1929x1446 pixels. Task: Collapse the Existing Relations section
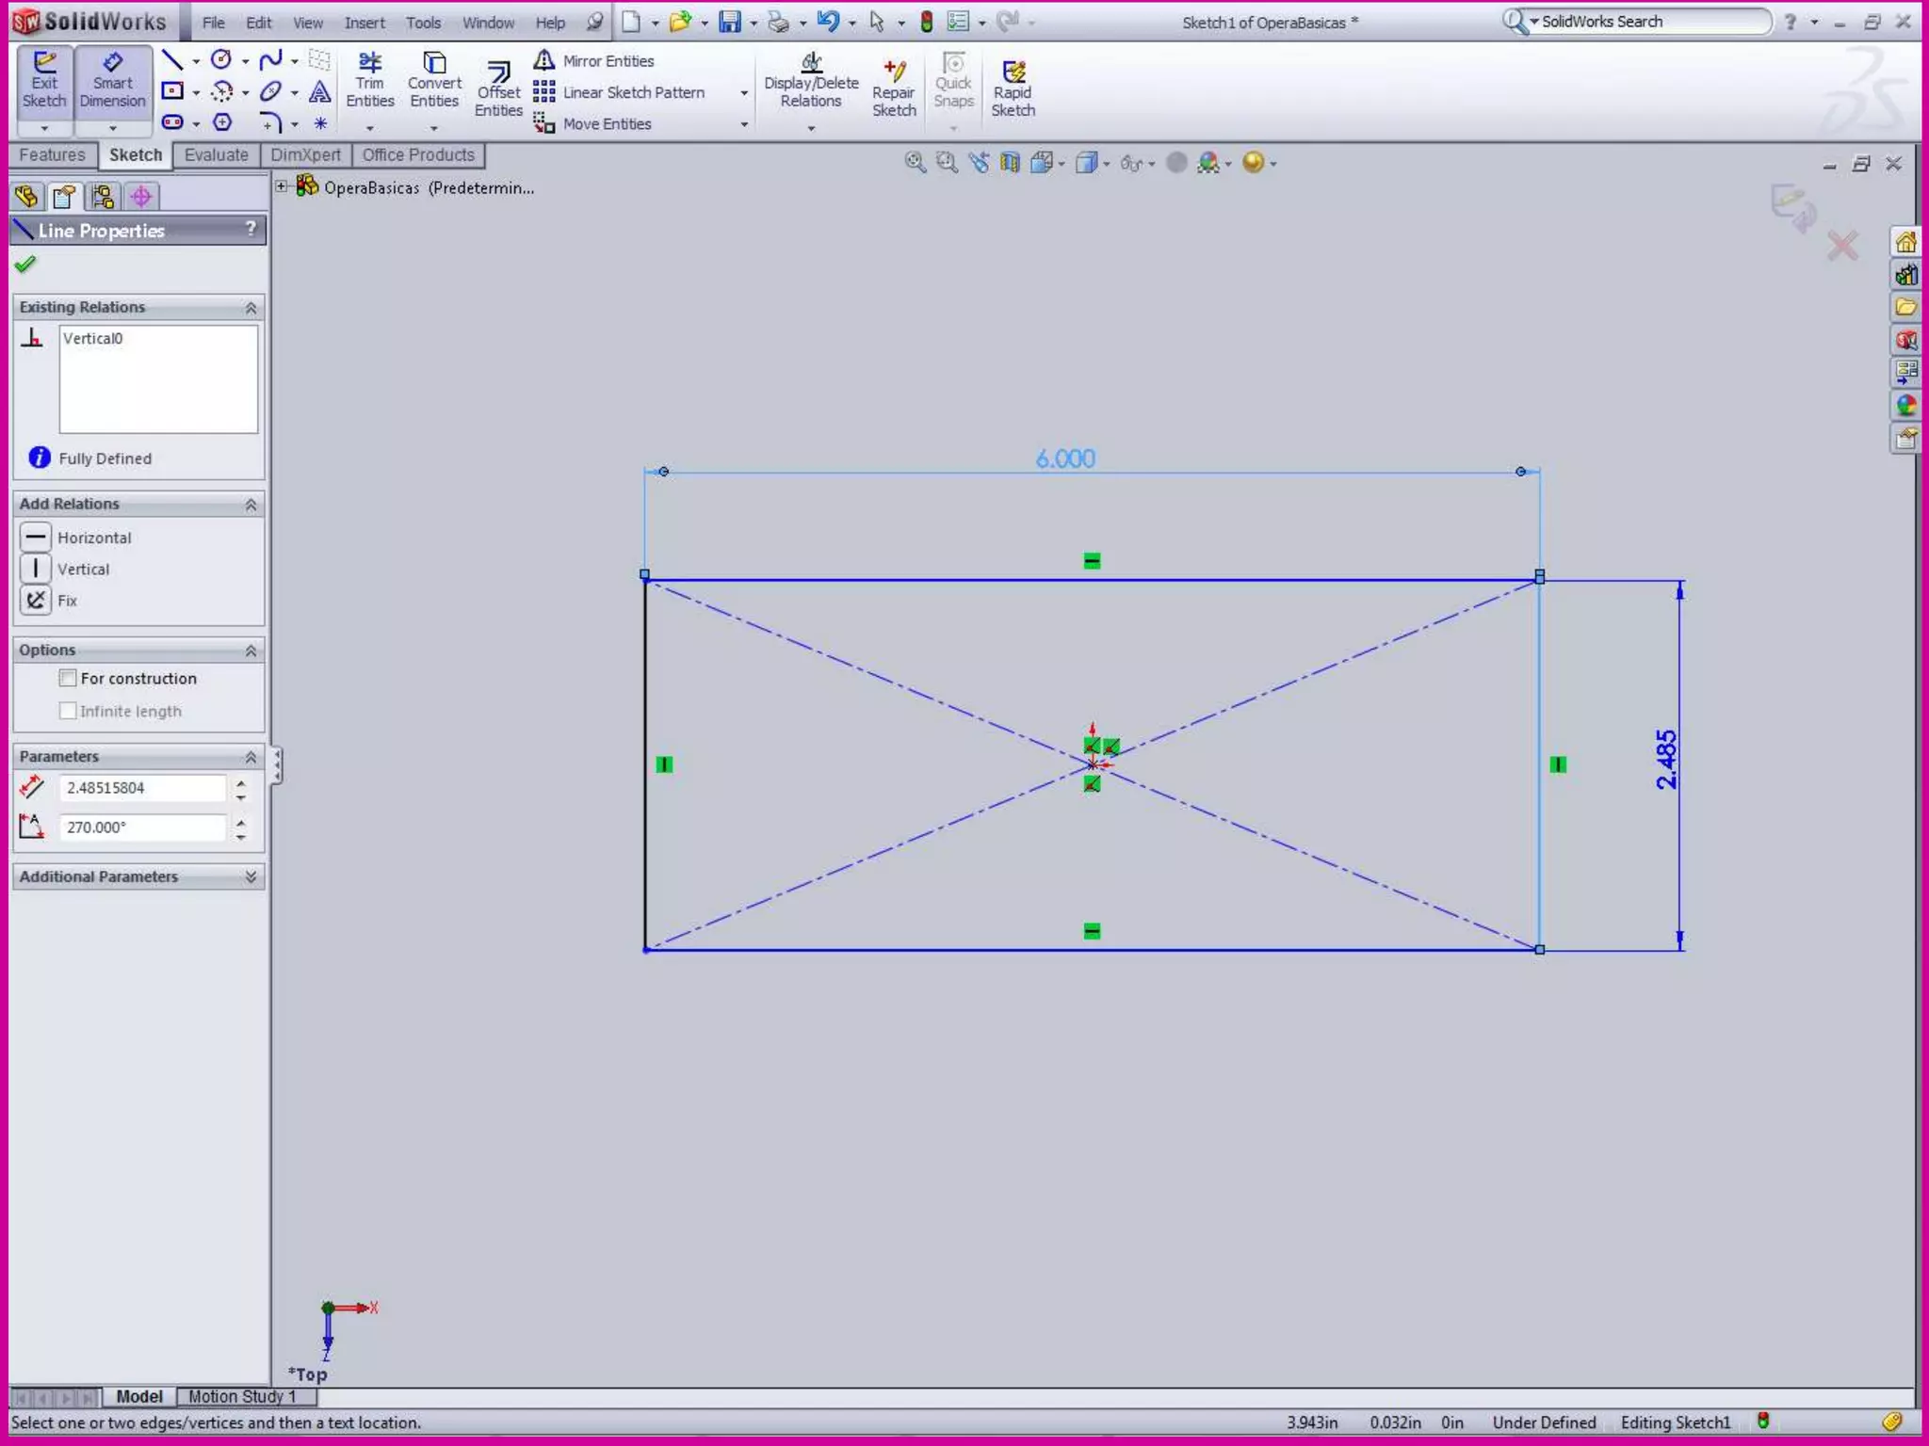[x=251, y=308]
